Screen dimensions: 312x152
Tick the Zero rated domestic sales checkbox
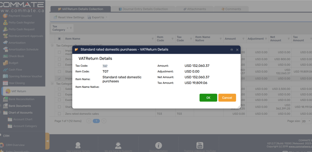[59, 114]
